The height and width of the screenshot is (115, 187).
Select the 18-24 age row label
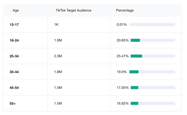pyautogui.click(x=14, y=40)
